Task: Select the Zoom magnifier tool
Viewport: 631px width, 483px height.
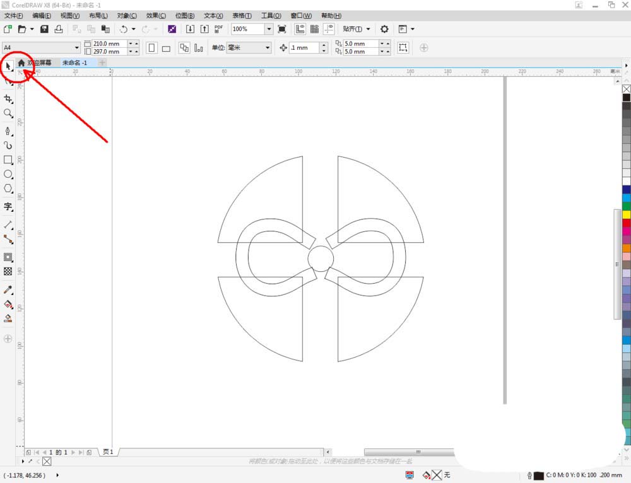Action: 8,113
